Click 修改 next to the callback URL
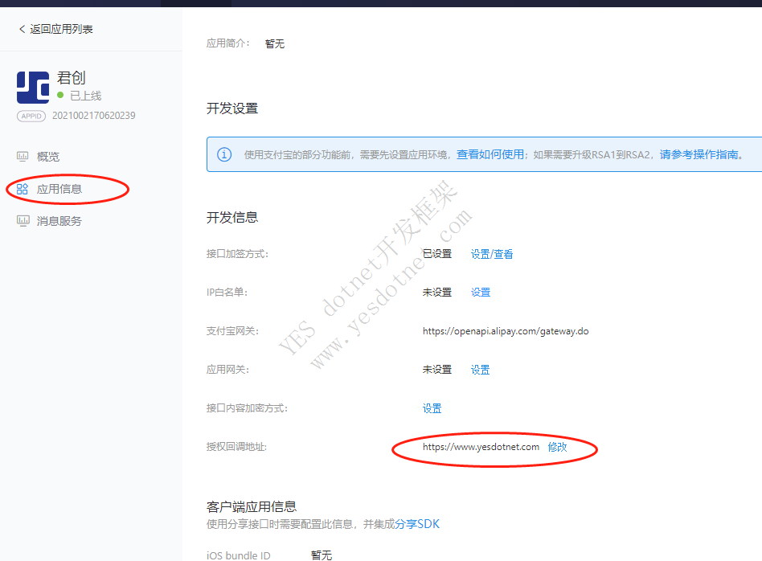762x561 pixels. tap(557, 447)
